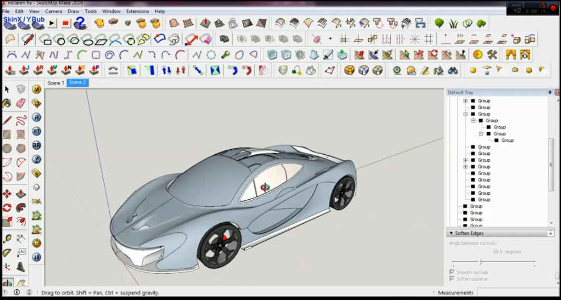Switch to the Scene 1 tab
Image resolution: width=561 pixels, height=300 pixels.
pos(56,83)
